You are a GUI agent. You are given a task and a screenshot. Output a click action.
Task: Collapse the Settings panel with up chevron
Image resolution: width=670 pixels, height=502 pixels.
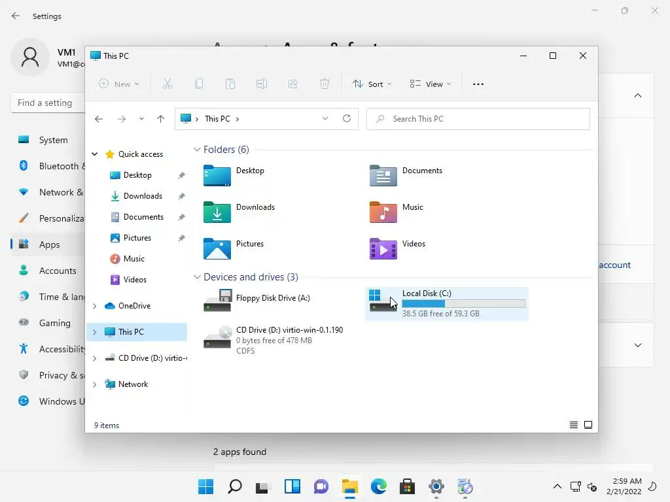pos(637,95)
